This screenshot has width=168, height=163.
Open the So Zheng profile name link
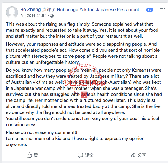pos(31,10)
